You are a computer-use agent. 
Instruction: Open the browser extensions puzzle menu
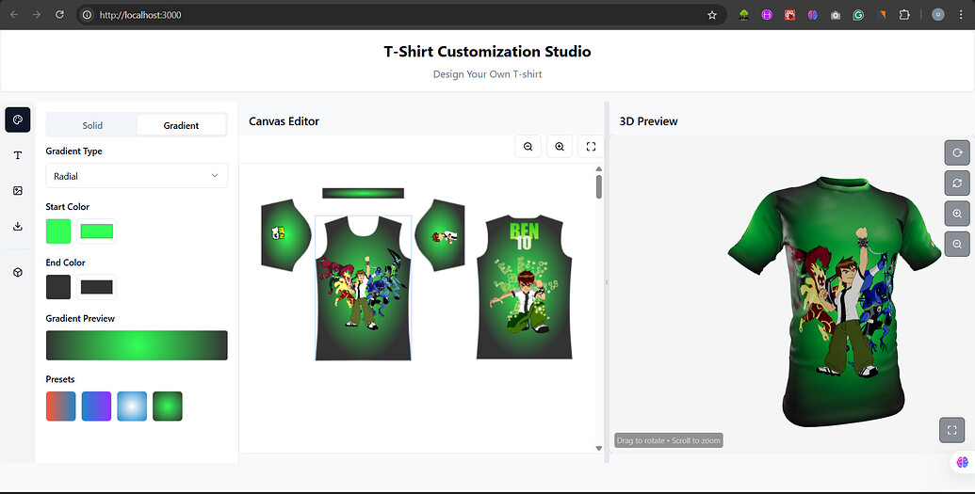[904, 15]
